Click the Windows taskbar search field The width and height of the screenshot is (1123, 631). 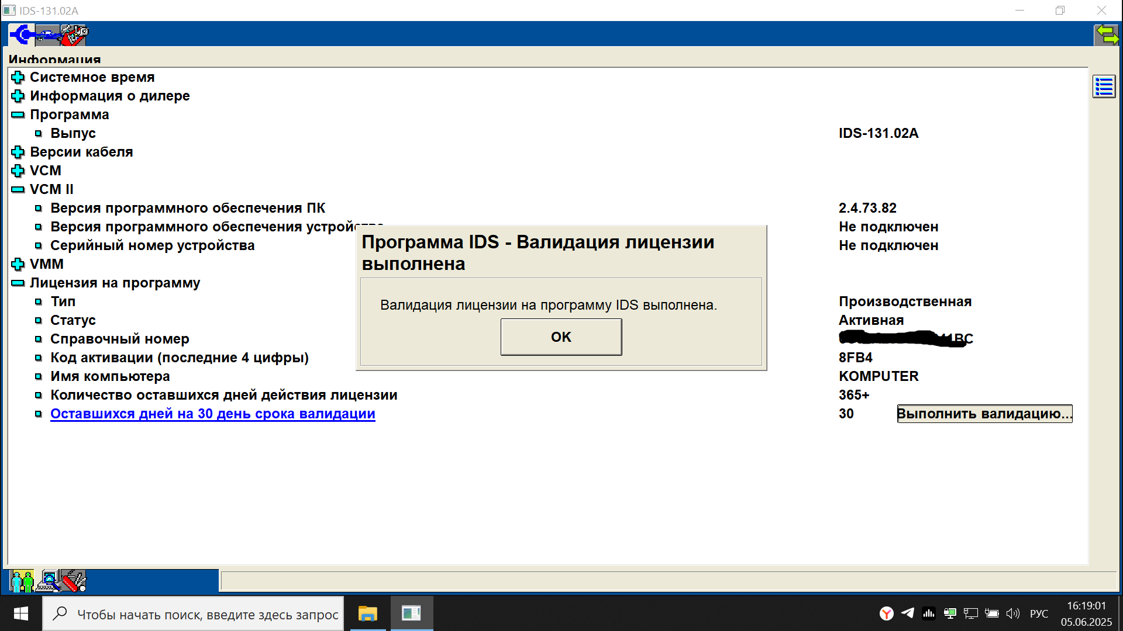pyautogui.click(x=193, y=613)
